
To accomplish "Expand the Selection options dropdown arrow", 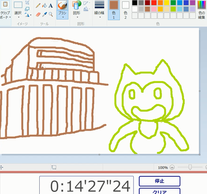I will pyautogui.click(x=19, y=17).
